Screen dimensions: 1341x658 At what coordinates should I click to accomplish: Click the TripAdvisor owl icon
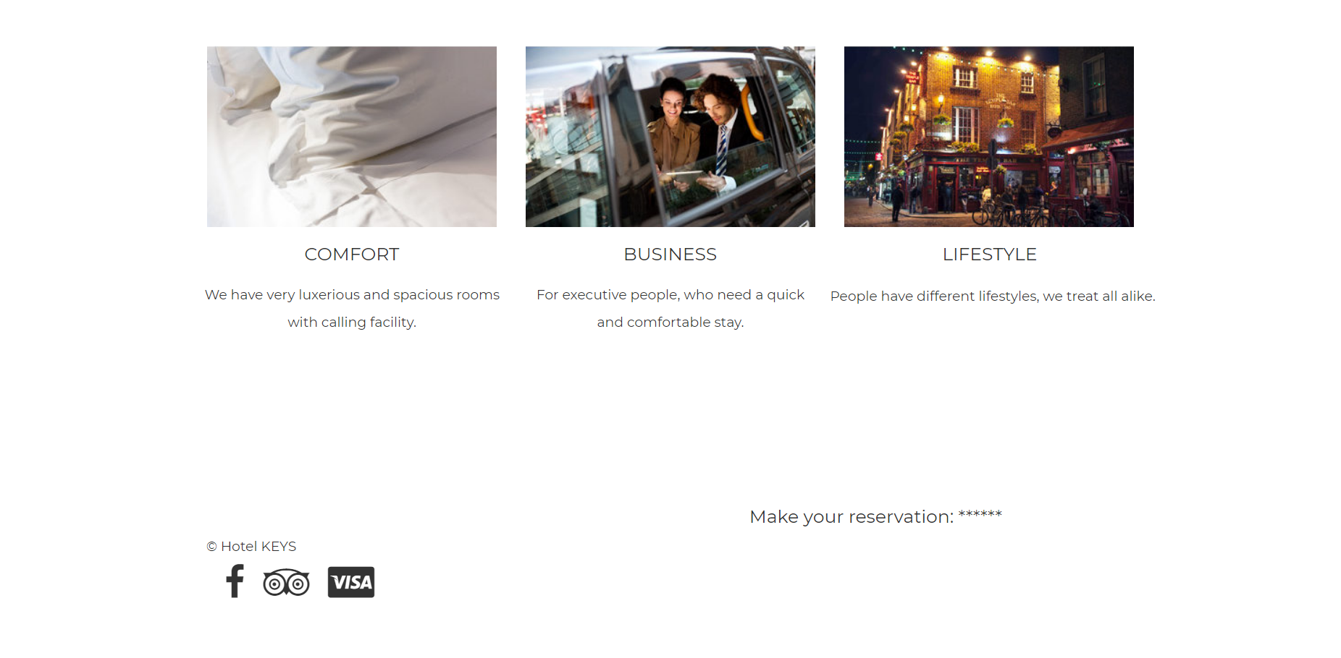point(286,582)
